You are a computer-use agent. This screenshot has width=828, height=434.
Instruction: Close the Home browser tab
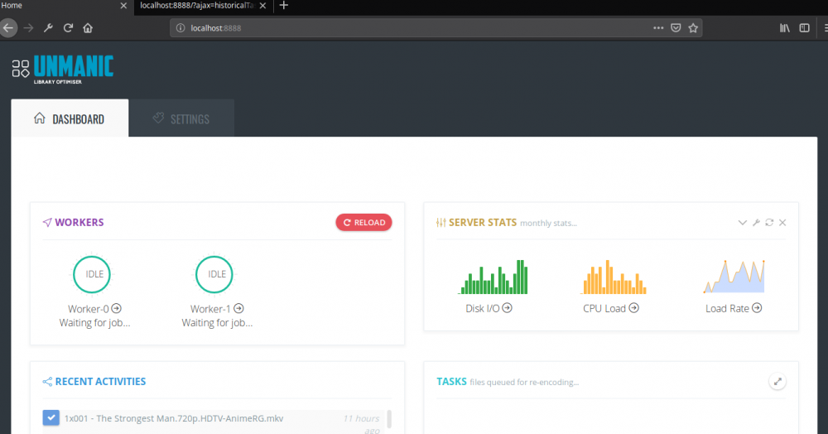pyautogui.click(x=123, y=5)
